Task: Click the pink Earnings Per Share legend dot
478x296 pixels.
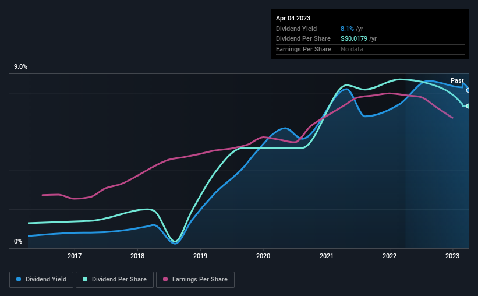Action: 165,279
